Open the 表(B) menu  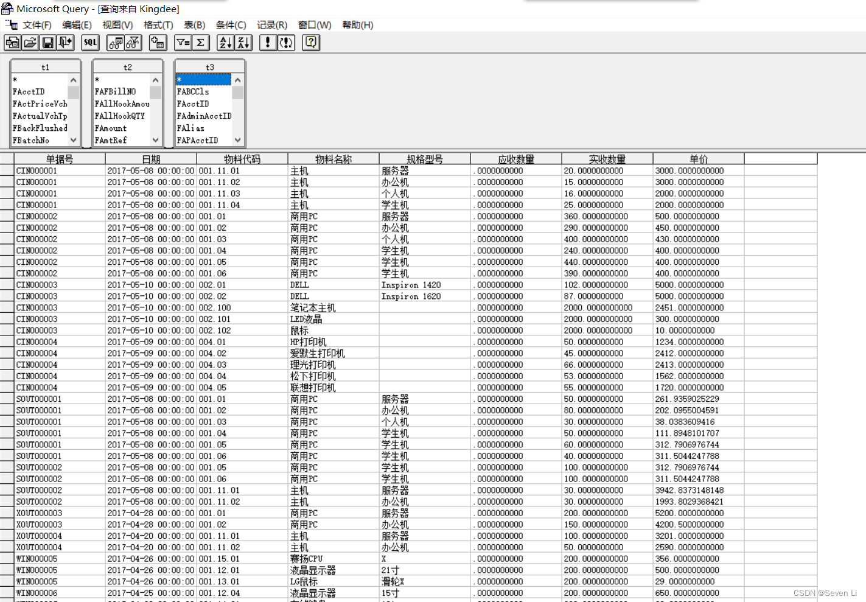coord(195,25)
